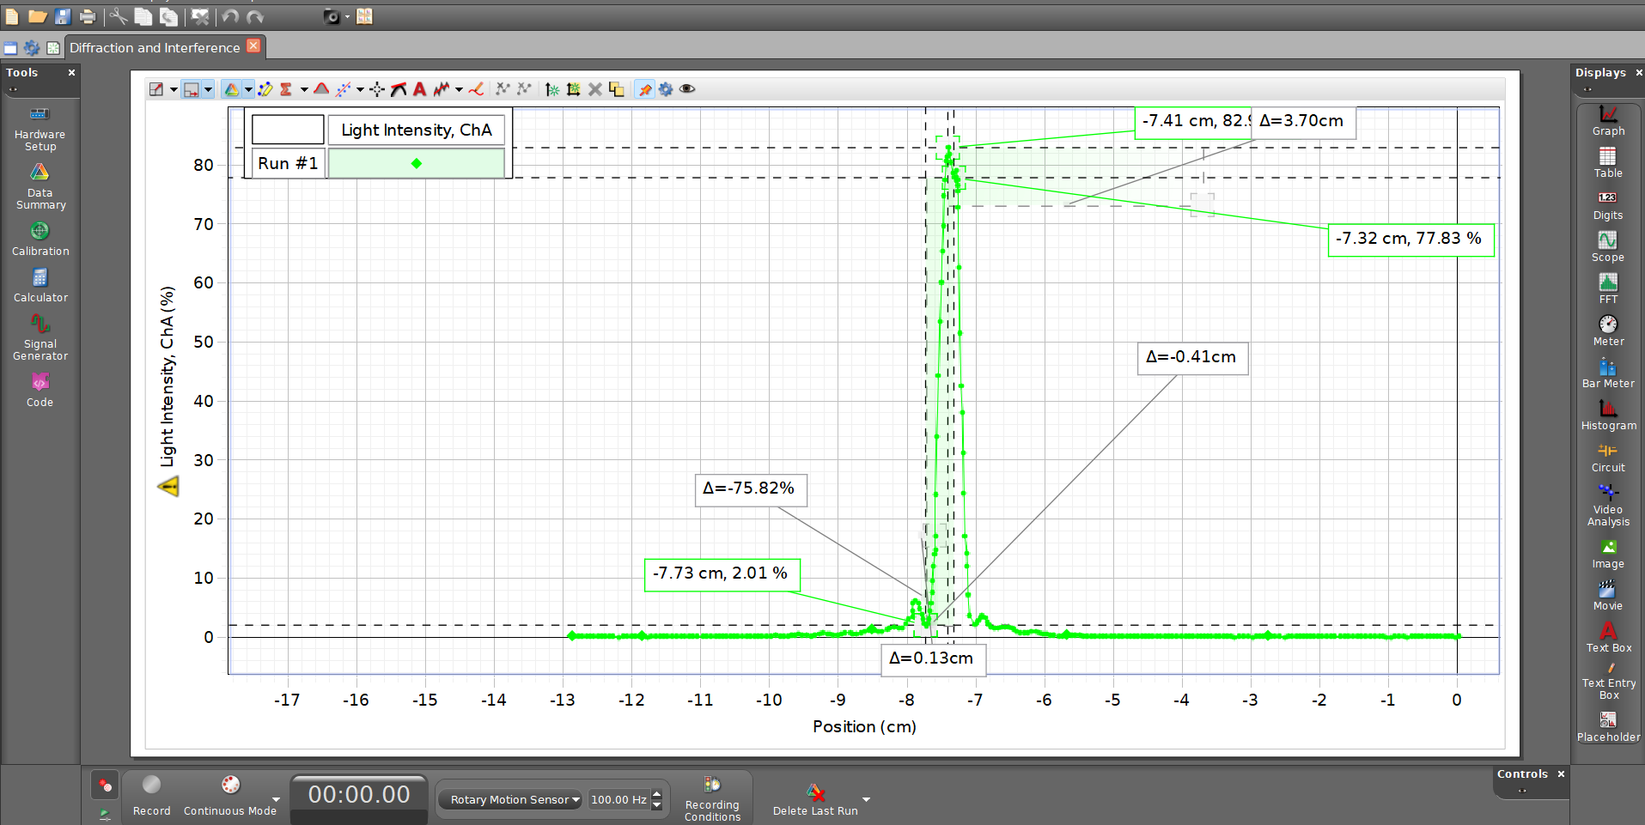This screenshot has width=1645, height=825.
Task: Open the smoothing tool dropdown arrow
Action: [459, 89]
